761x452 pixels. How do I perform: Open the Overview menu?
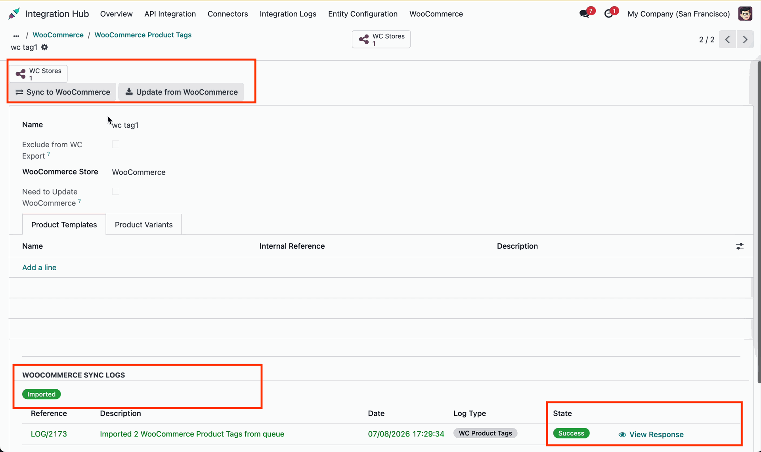pyautogui.click(x=116, y=14)
